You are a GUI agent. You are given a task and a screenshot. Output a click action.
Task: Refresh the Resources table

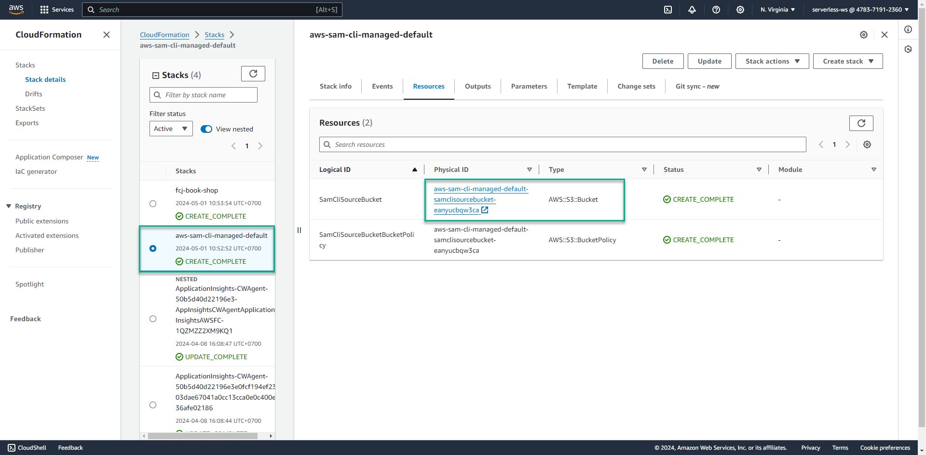[x=861, y=123]
